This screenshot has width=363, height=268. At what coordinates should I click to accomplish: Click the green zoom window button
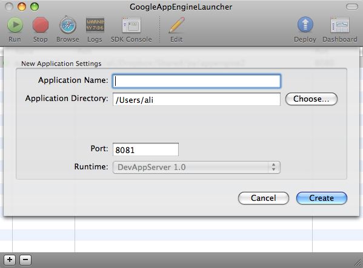(35, 7)
